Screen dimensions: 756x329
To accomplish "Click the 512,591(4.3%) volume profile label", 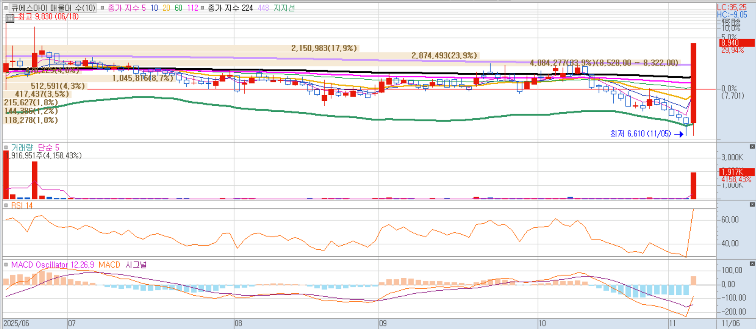I will pyautogui.click(x=58, y=86).
